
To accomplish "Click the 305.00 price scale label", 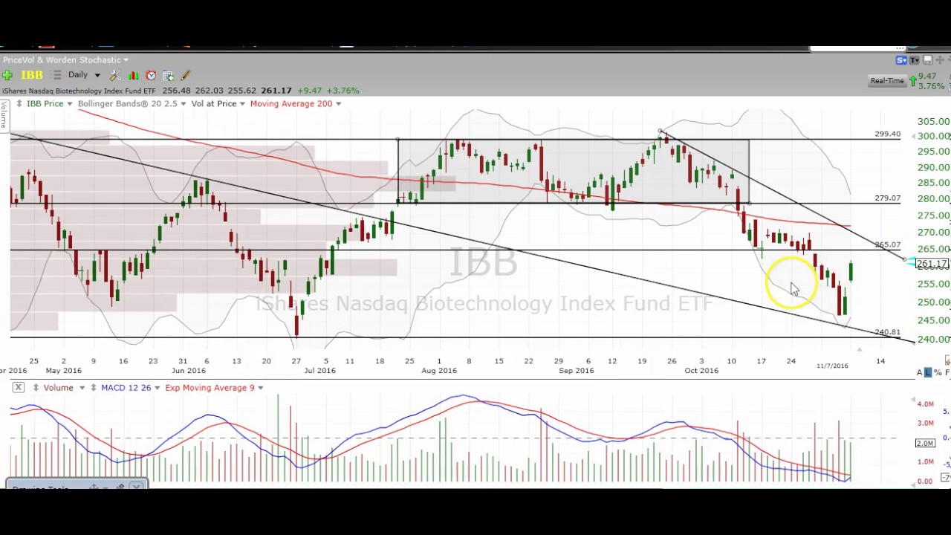I will (x=934, y=121).
